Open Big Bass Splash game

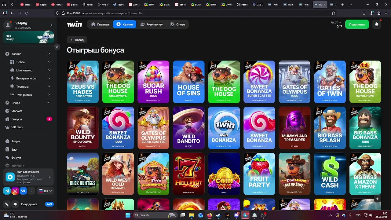pos(330,128)
